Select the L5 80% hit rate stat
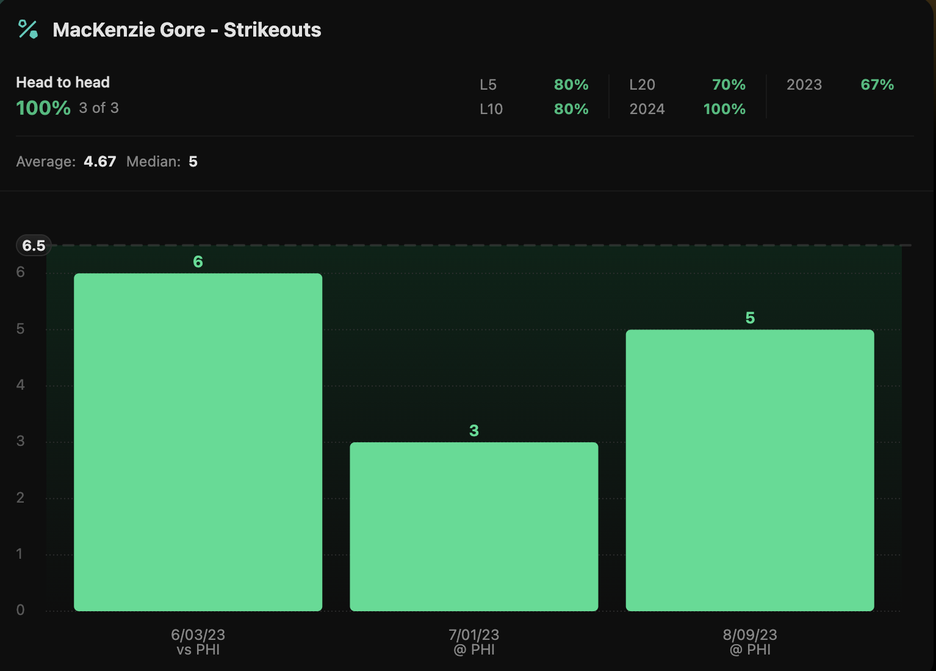This screenshot has height=671, width=936. pos(534,85)
